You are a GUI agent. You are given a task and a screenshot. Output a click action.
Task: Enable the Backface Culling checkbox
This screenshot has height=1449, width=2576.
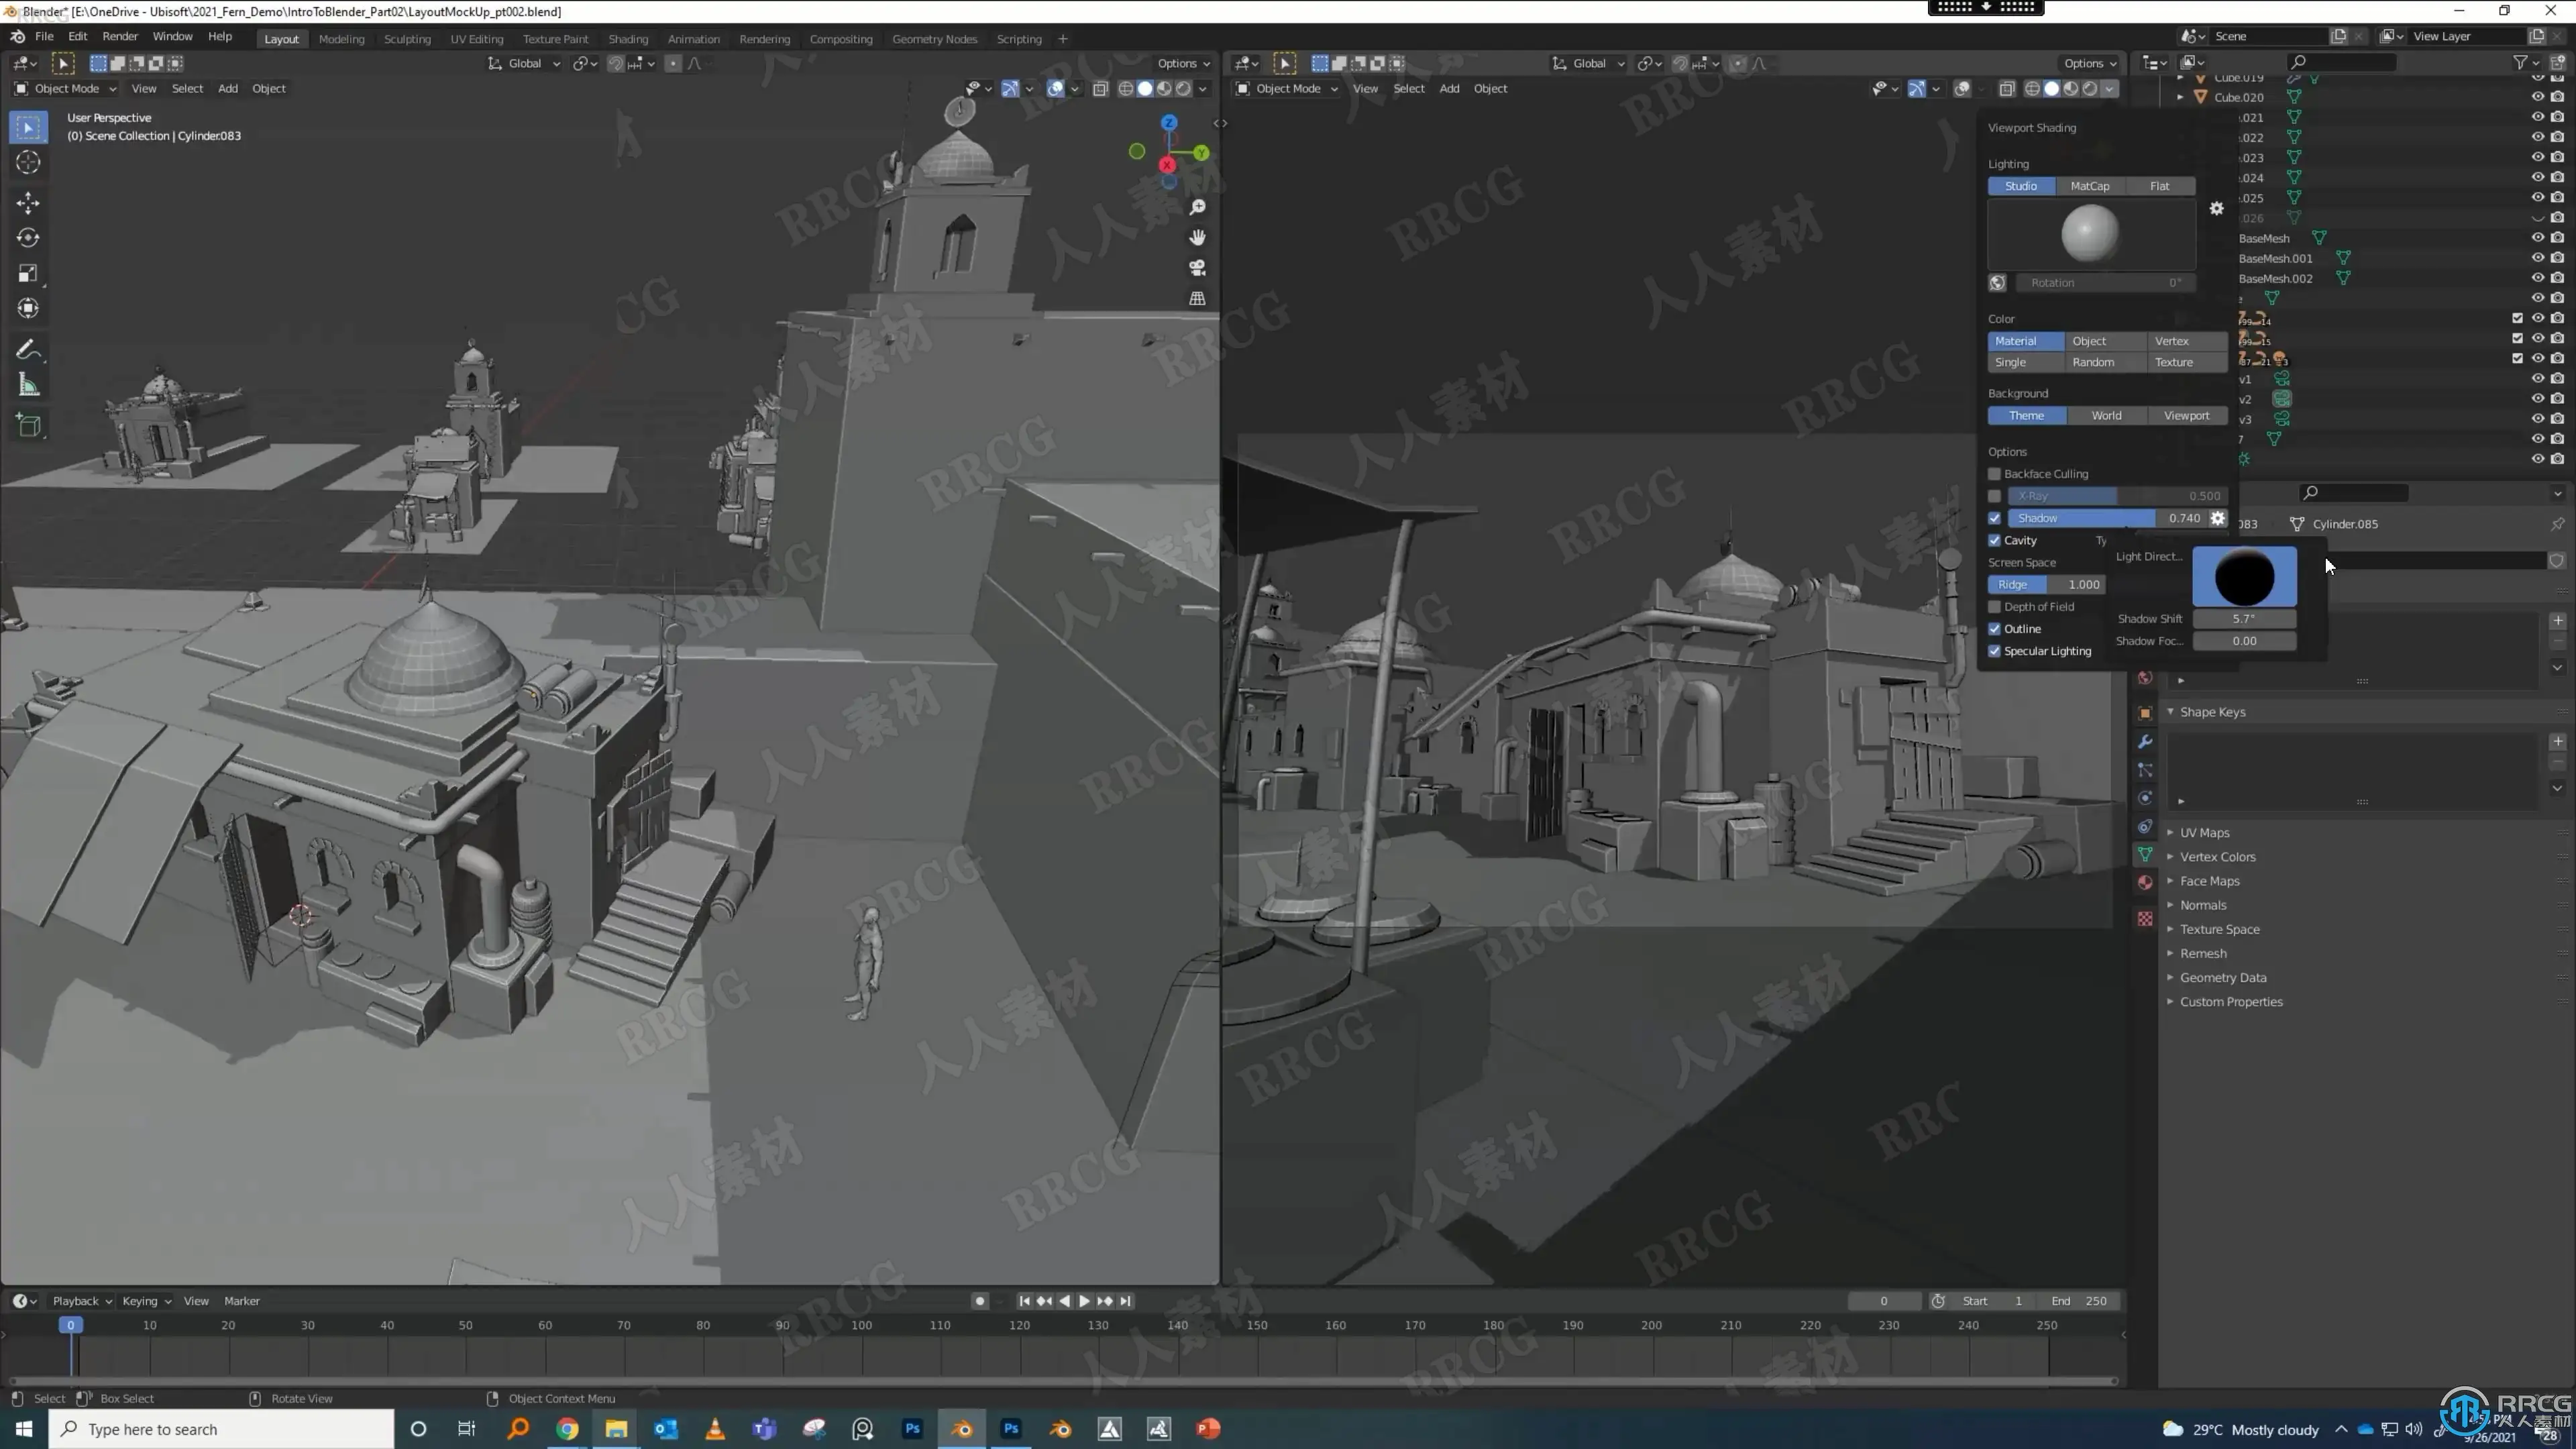1995,474
